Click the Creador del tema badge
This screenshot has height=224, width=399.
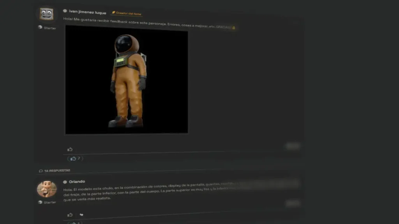pyautogui.click(x=127, y=13)
